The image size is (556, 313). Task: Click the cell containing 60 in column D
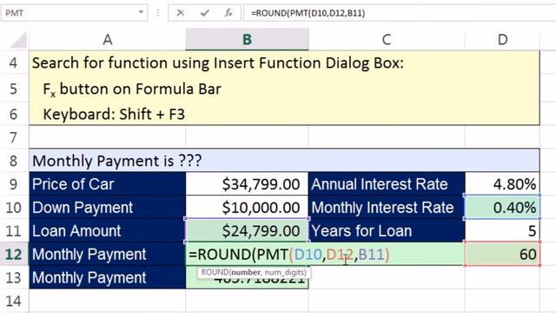click(x=502, y=255)
